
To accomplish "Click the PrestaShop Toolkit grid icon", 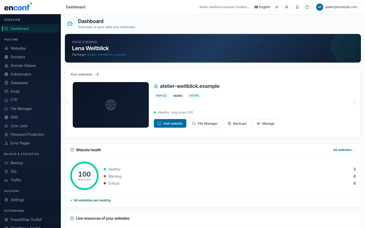I will 6,220.
